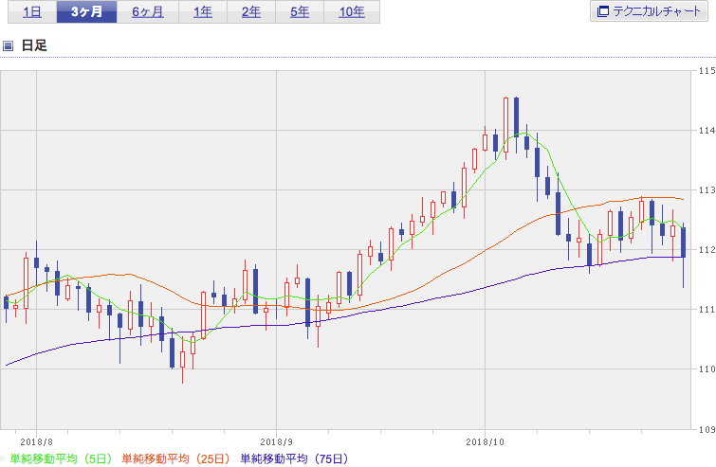Click the 112 price axis label

707,250
